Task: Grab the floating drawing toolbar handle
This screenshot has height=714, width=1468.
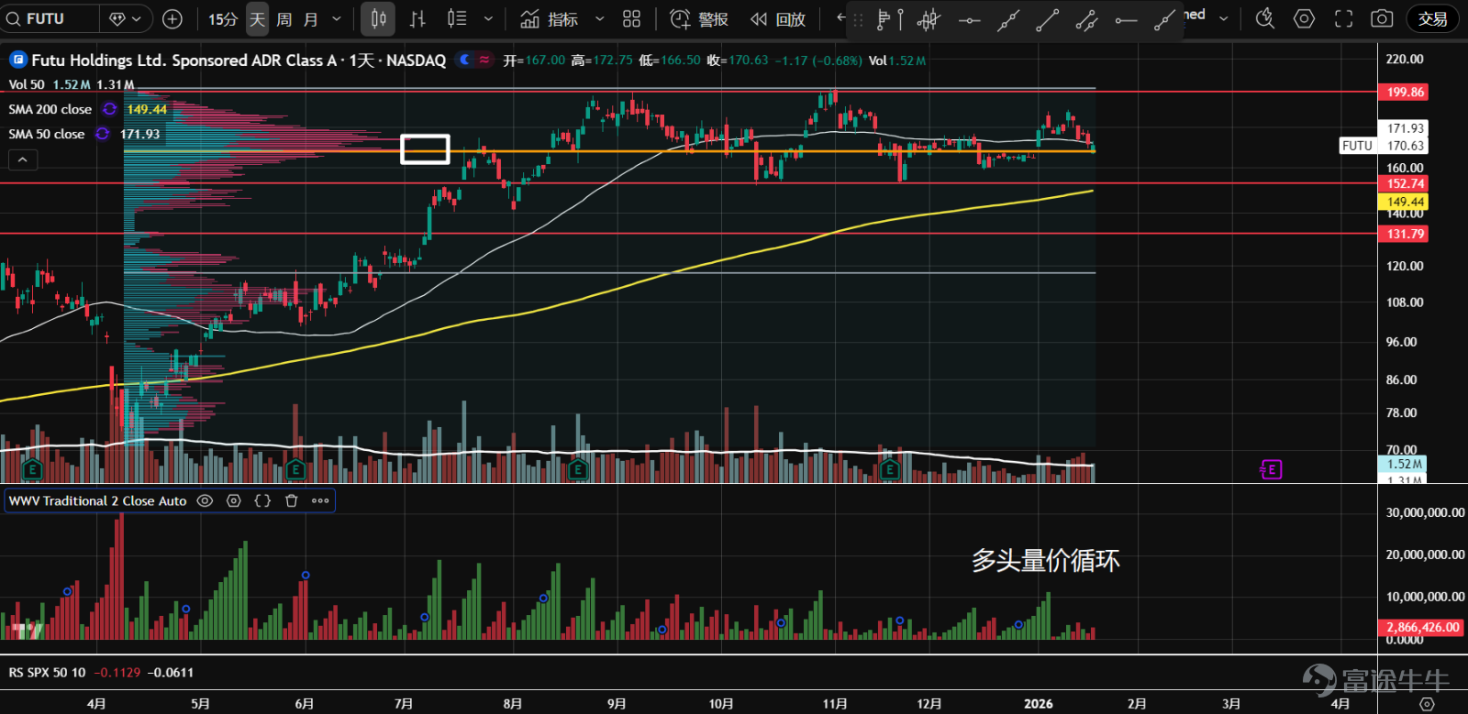Action: click(x=859, y=19)
